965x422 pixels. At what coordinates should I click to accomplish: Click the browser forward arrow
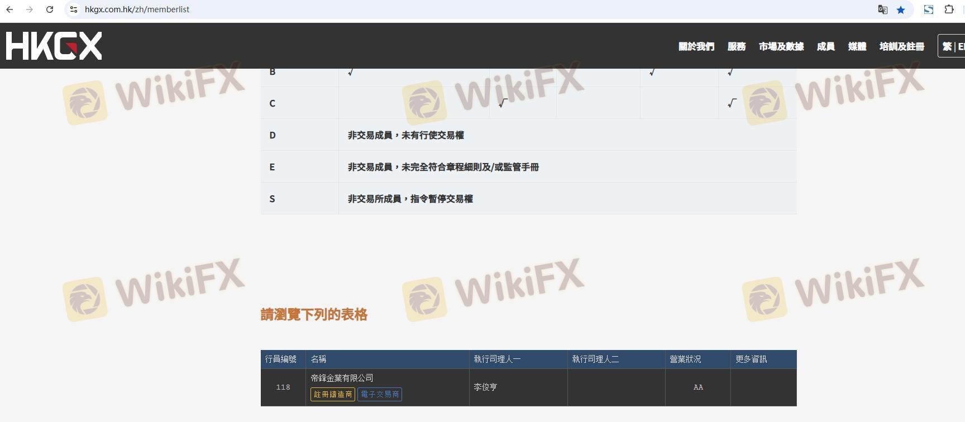pyautogui.click(x=30, y=9)
